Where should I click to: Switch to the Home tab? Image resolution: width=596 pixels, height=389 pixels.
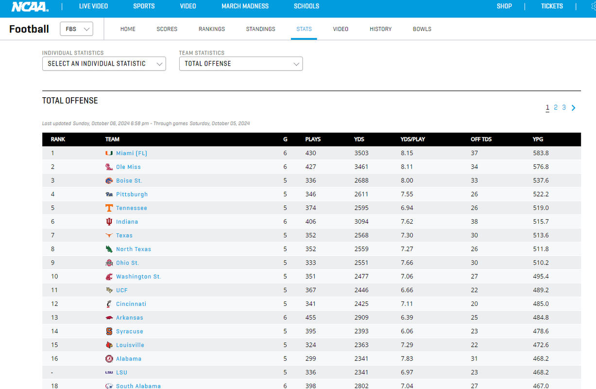(x=128, y=29)
